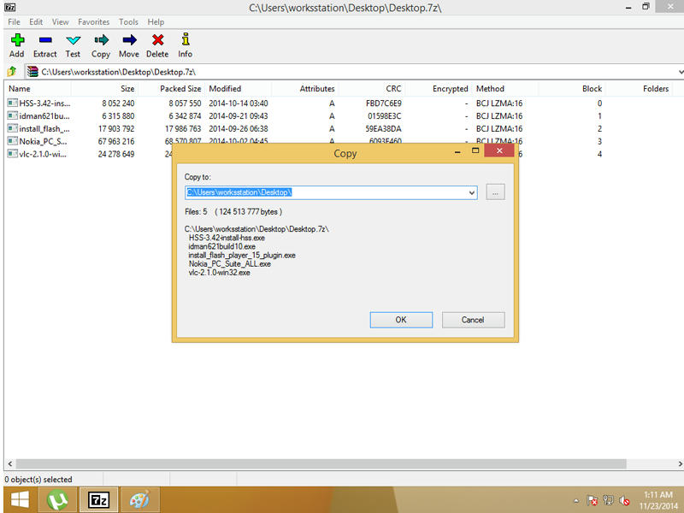Viewport: 684px width, 513px height.
Task: Sort by Name column header
Action: [38, 89]
